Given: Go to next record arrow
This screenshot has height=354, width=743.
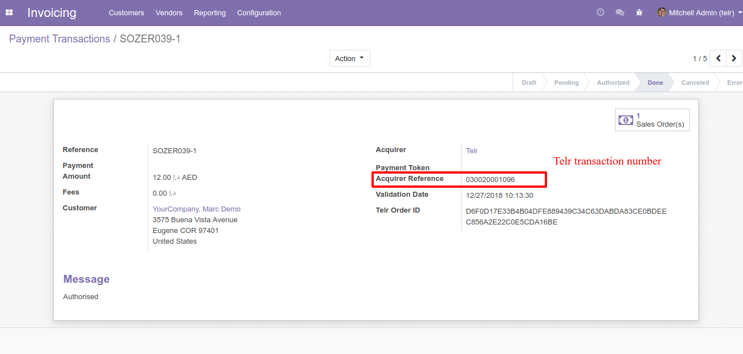Looking at the screenshot, I should (x=734, y=58).
